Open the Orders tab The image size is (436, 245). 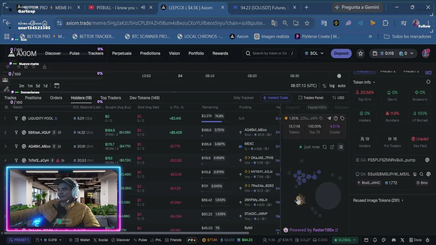[x=56, y=98]
